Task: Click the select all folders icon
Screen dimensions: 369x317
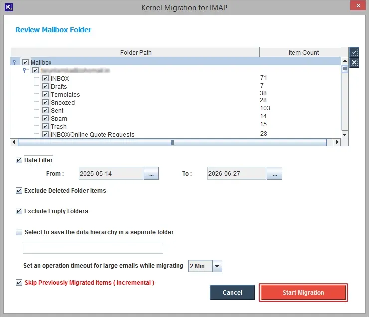Action: click(x=354, y=52)
